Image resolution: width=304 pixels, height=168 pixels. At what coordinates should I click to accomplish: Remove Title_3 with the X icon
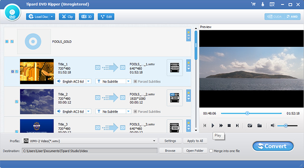(x=188, y=123)
